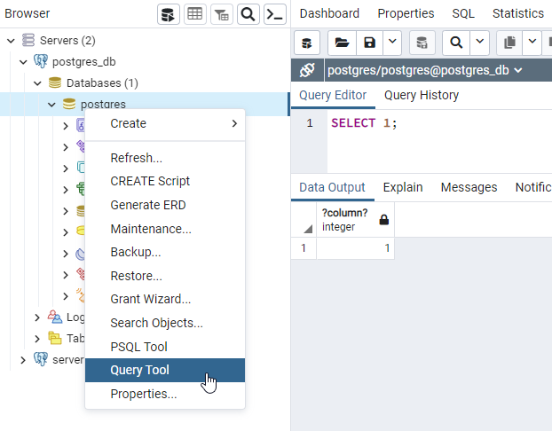552x431 pixels.
Task: Expand the save options dropdown arrow
Action: [391, 42]
